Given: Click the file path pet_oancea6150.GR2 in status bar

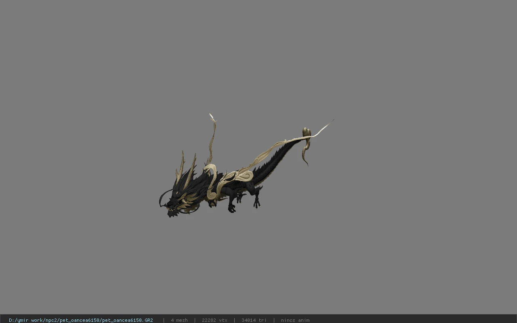Looking at the screenshot, I should click(81, 320).
